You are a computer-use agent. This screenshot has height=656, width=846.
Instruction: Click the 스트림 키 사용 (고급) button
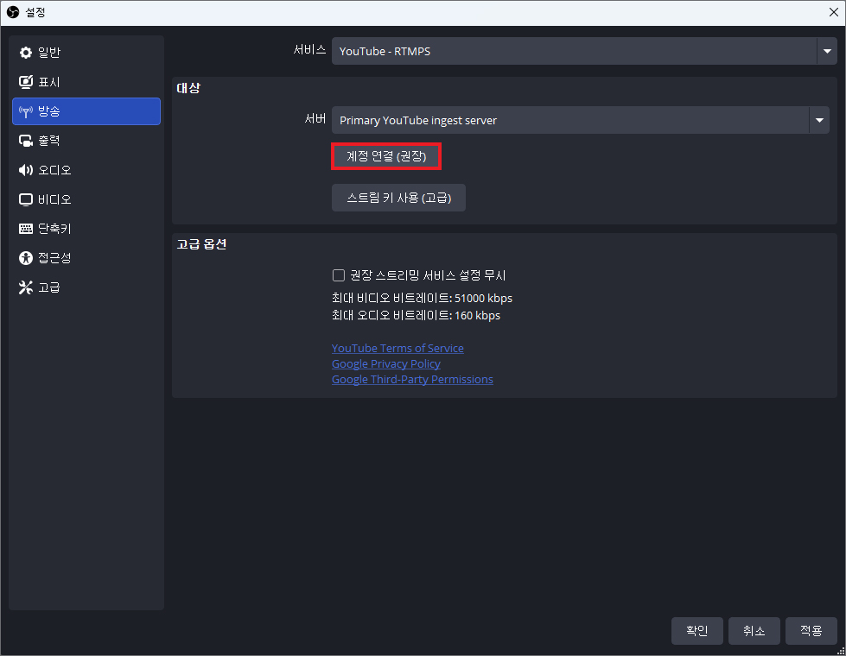pyautogui.click(x=398, y=198)
